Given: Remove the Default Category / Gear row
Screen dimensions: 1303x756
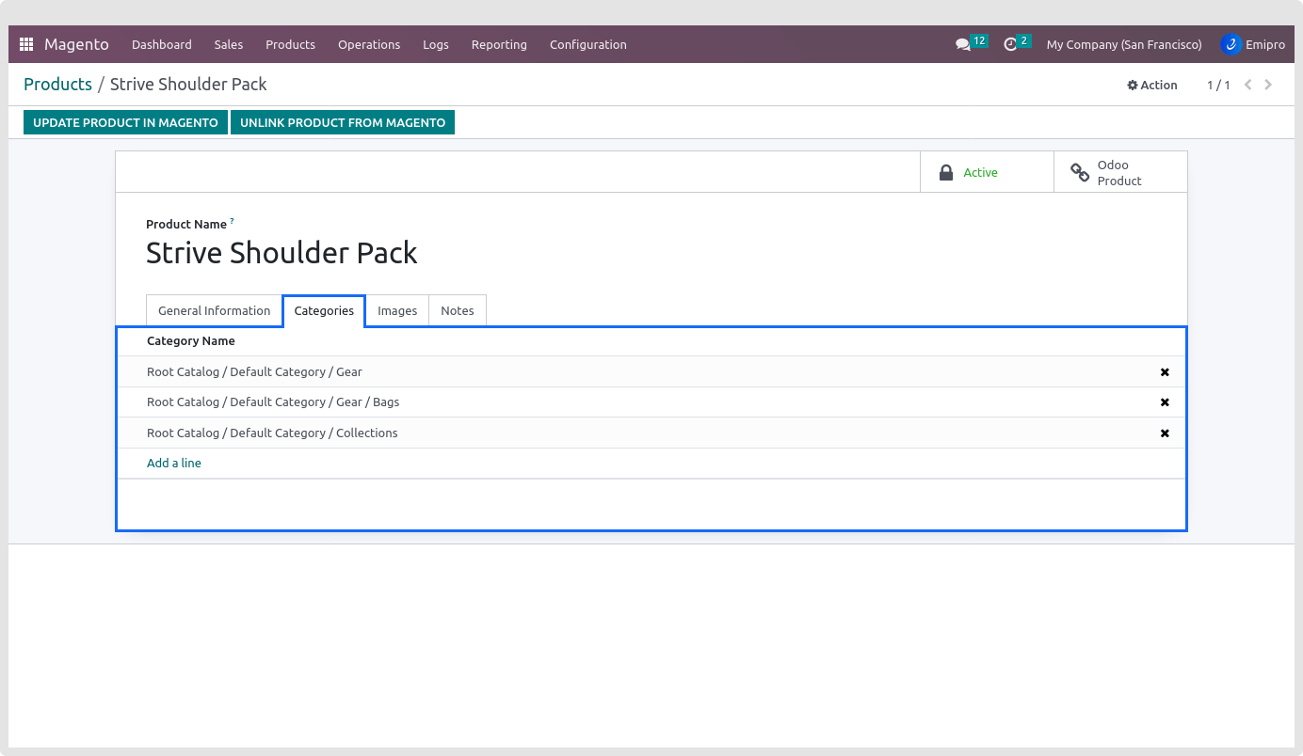Looking at the screenshot, I should 1165,372.
